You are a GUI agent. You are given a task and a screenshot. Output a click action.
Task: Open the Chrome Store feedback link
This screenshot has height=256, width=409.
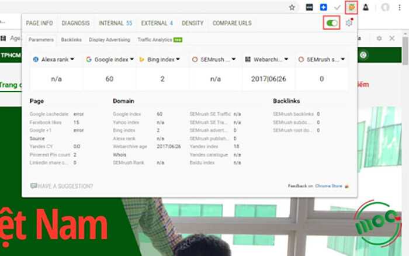328,186
